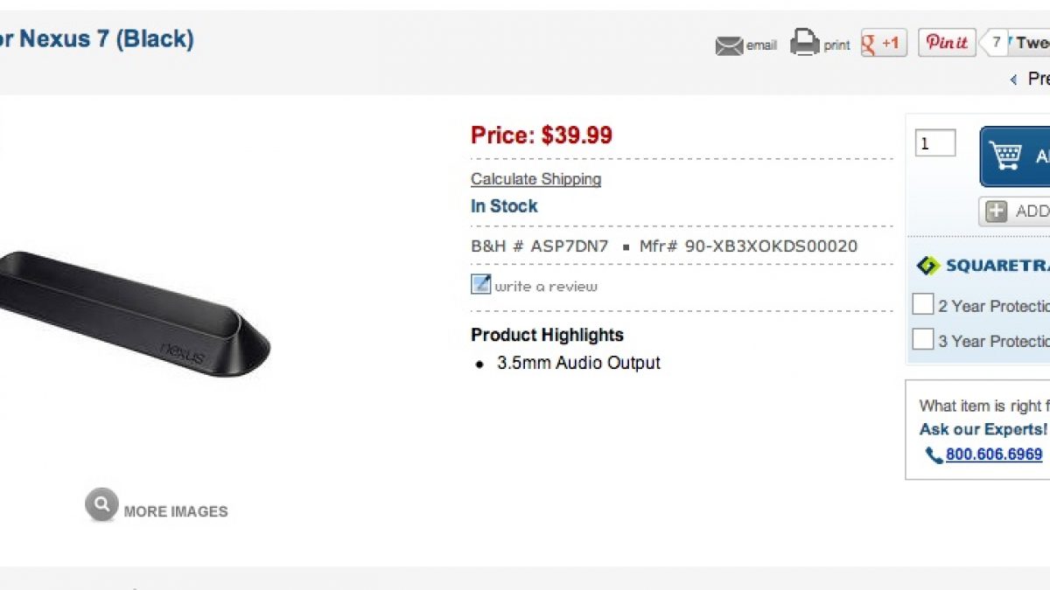Call the 800.606.6969 phone link
The width and height of the screenshot is (1050, 590).
coord(994,455)
